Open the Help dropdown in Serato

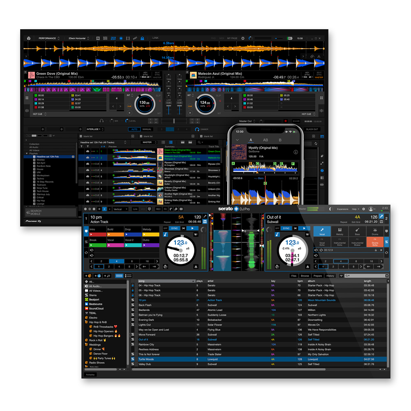pyautogui.click(x=356, y=209)
